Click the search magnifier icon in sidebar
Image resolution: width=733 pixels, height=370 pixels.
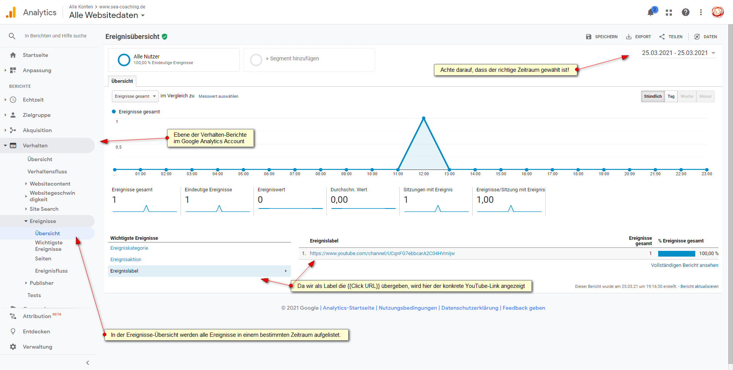click(x=12, y=36)
